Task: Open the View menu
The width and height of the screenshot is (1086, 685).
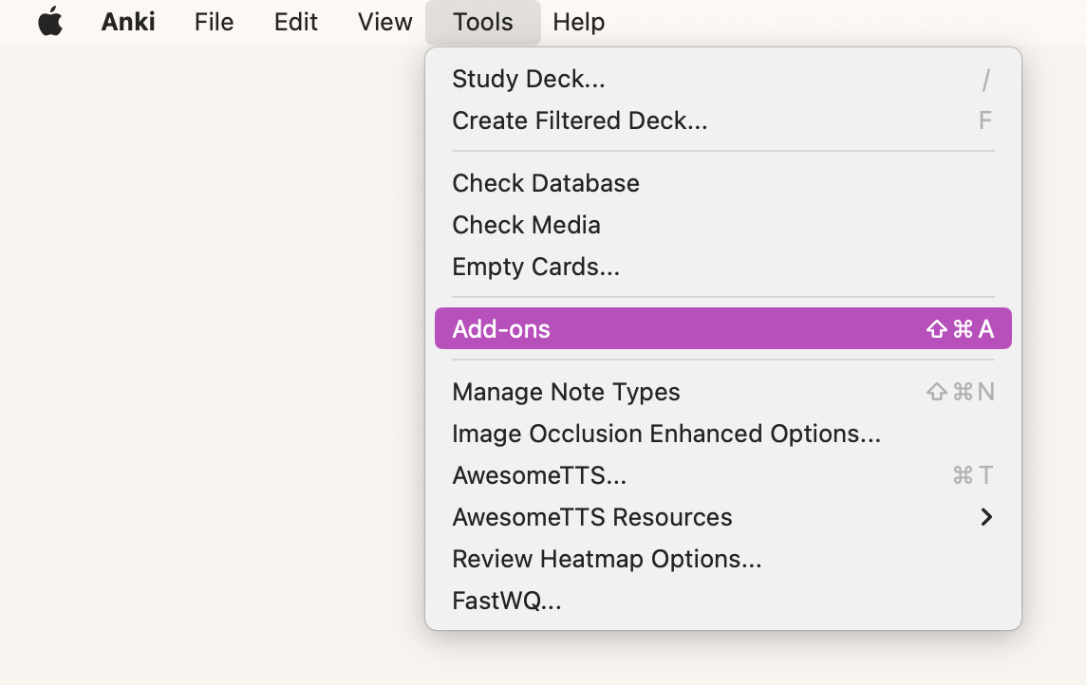Action: pyautogui.click(x=385, y=22)
